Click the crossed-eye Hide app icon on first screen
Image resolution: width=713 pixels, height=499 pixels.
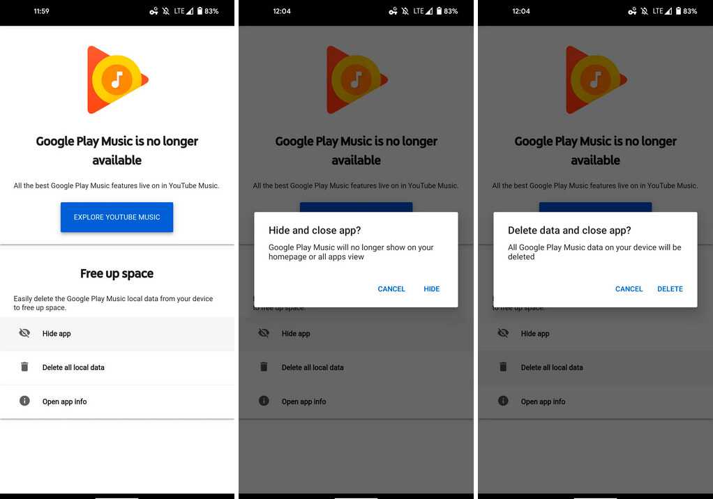pos(24,333)
